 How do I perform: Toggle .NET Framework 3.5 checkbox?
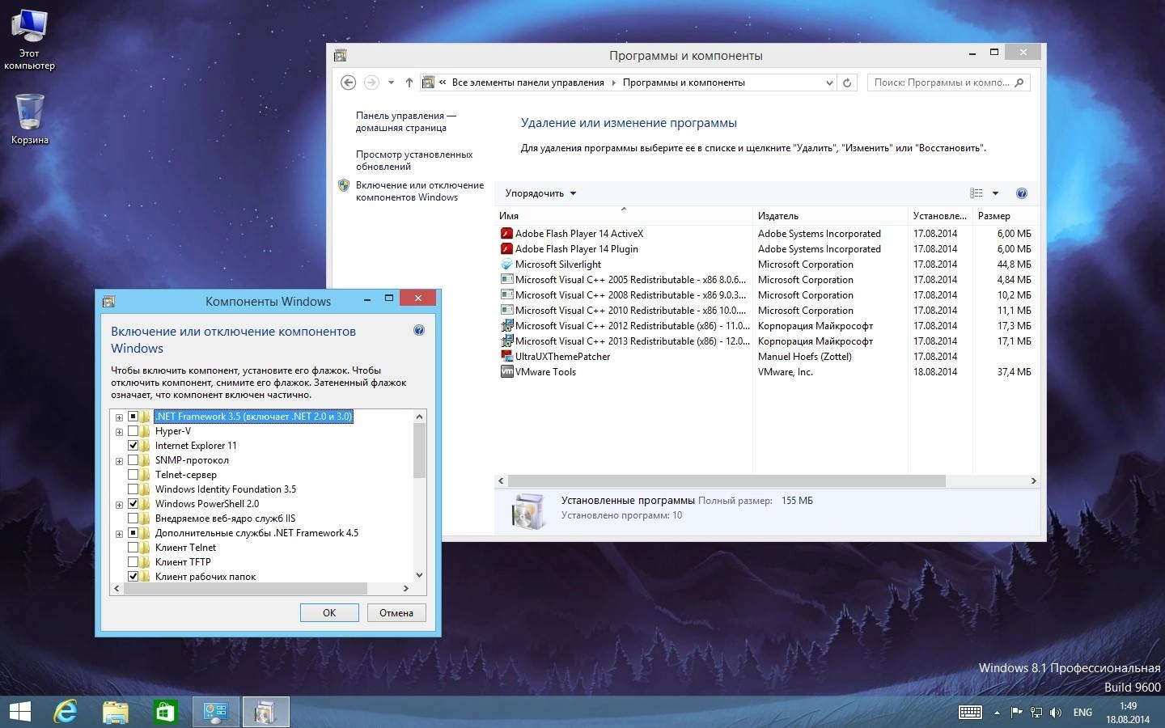point(133,417)
